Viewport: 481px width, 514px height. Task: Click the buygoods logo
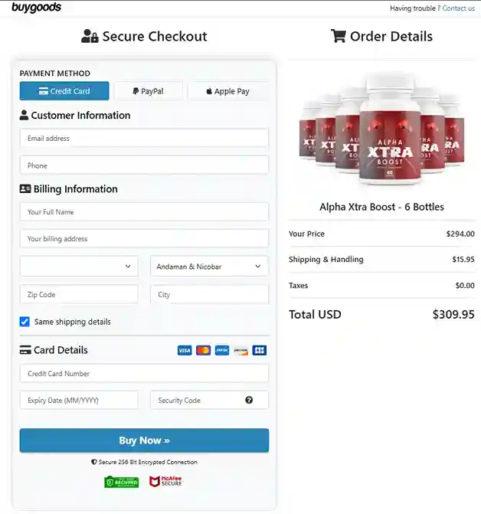coord(36,8)
